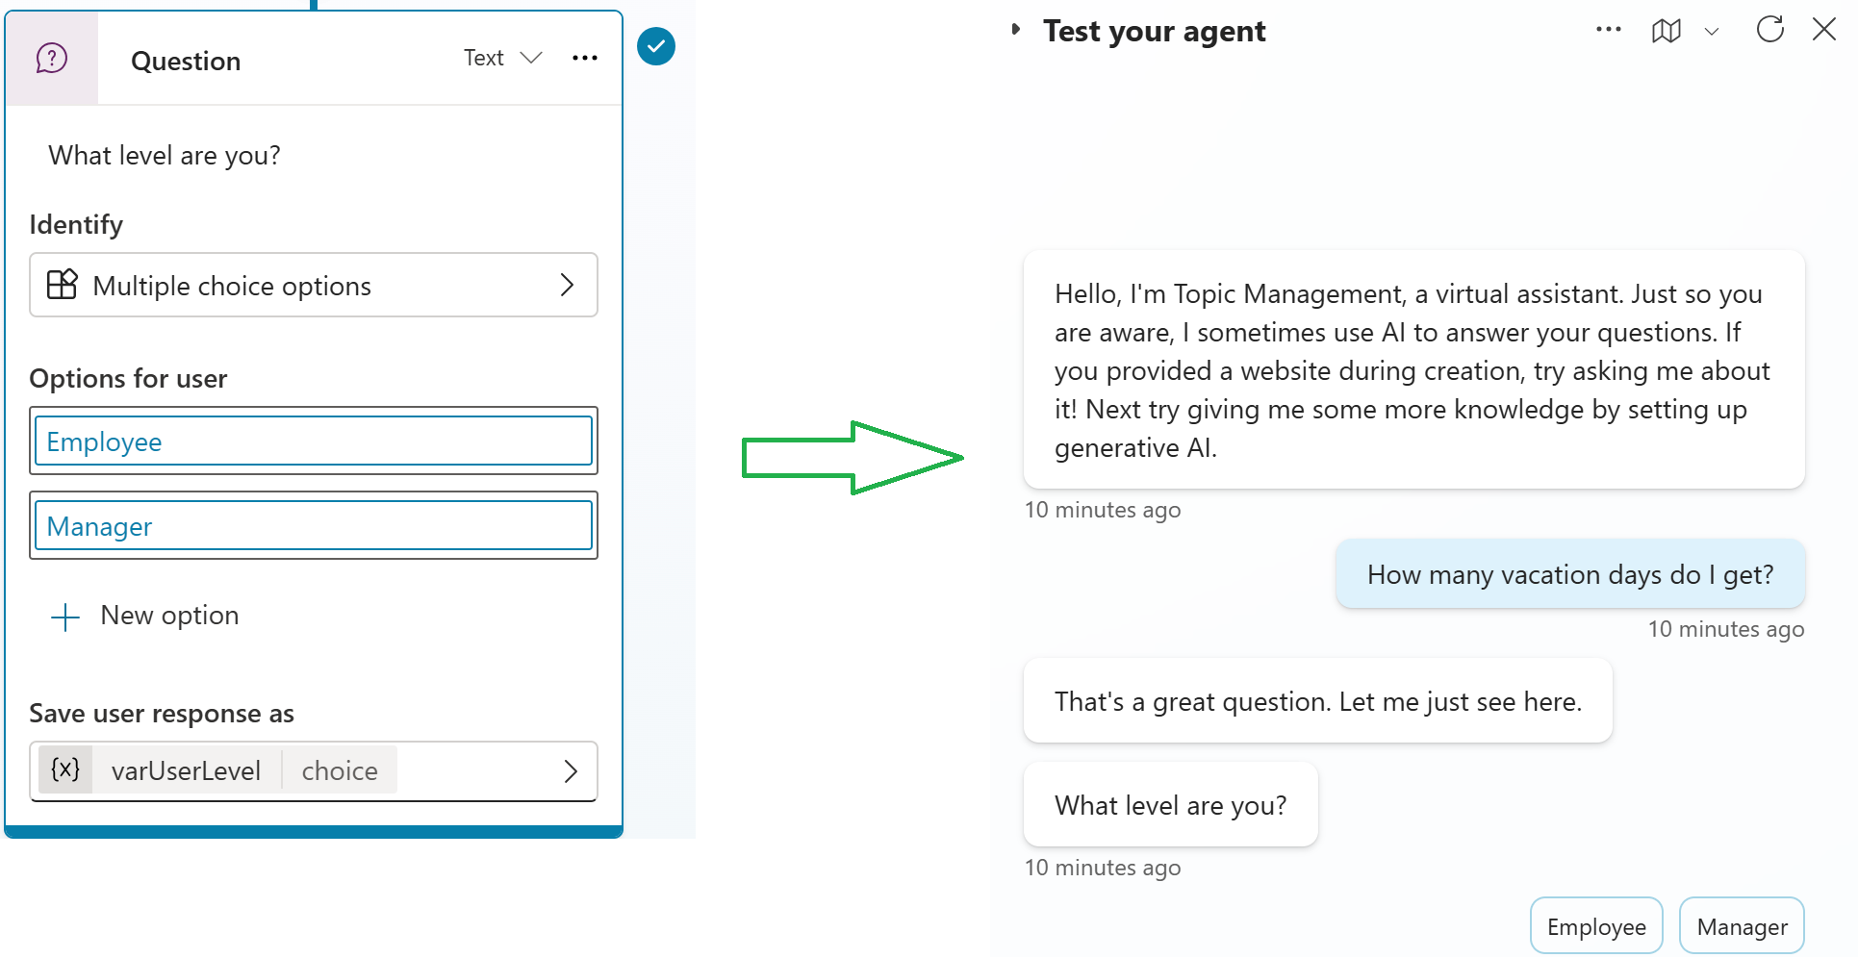The height and width of the screenshot is (958, 1858).
Task: Open the varUserLevel variable picker
Action: point(570,770)
